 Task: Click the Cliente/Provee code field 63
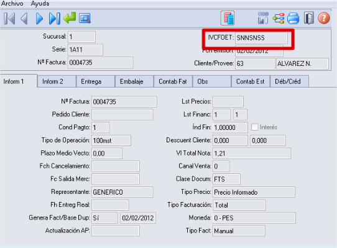(255, 63)
